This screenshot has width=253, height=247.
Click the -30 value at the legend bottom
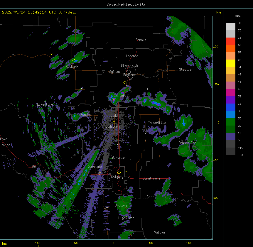click(x=240, y=155)
